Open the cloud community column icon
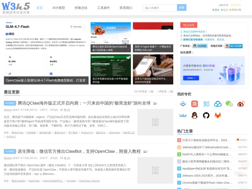 point(218,104)
